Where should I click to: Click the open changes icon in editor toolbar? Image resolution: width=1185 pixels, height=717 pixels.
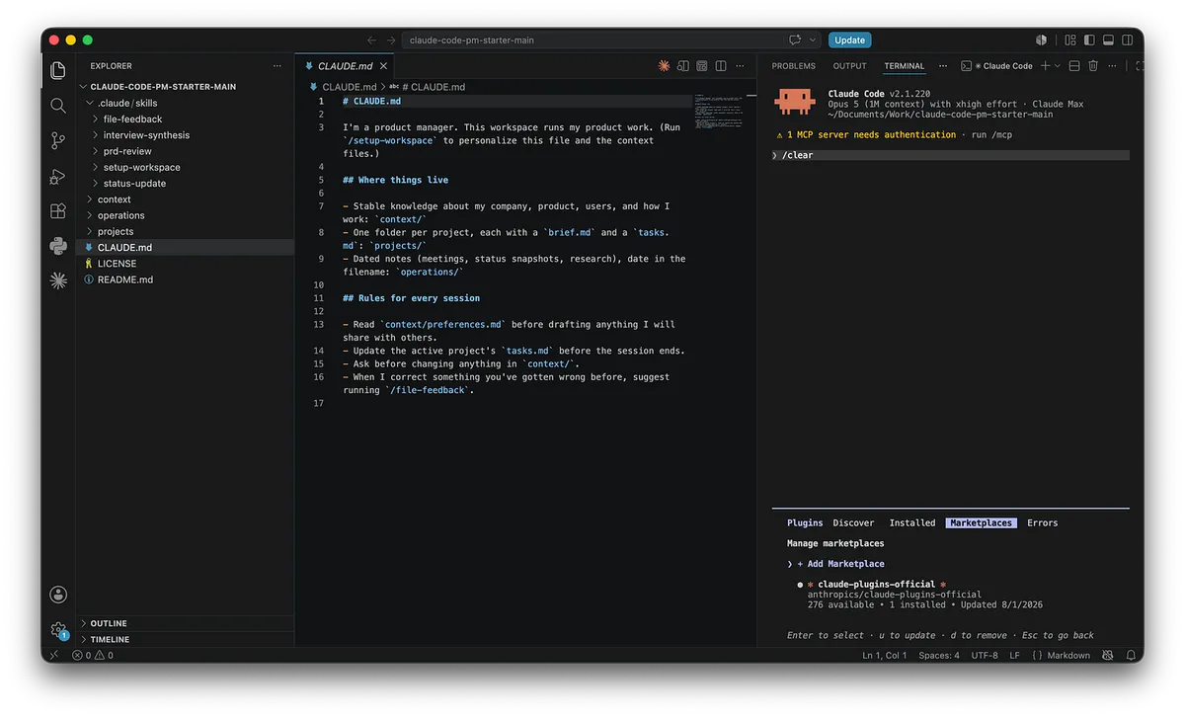(683, 66)
